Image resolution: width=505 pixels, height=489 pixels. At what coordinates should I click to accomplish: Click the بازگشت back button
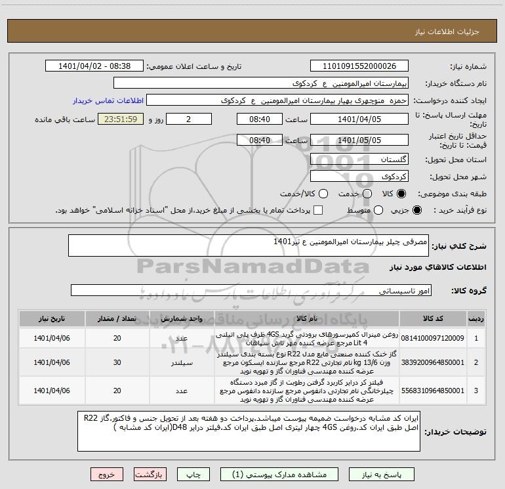point(150,475)
